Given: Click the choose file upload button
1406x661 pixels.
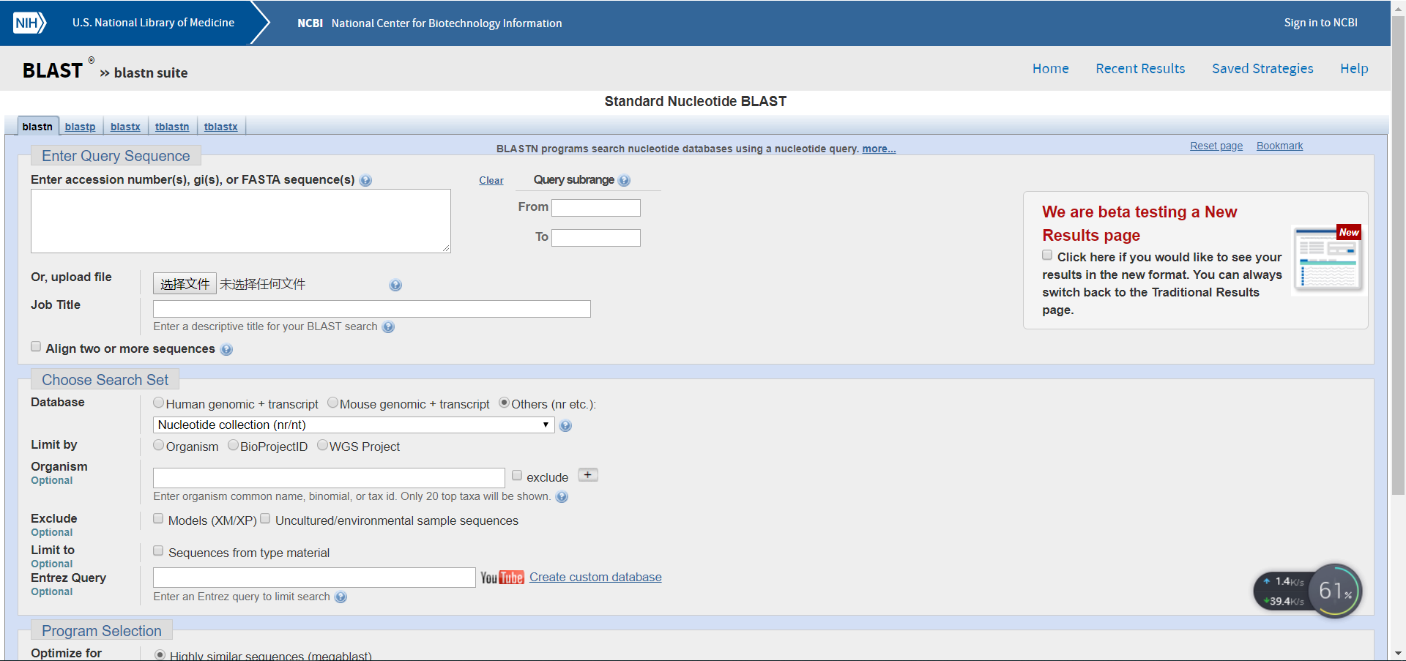Looking at the screenshot, I should [185, 283].
